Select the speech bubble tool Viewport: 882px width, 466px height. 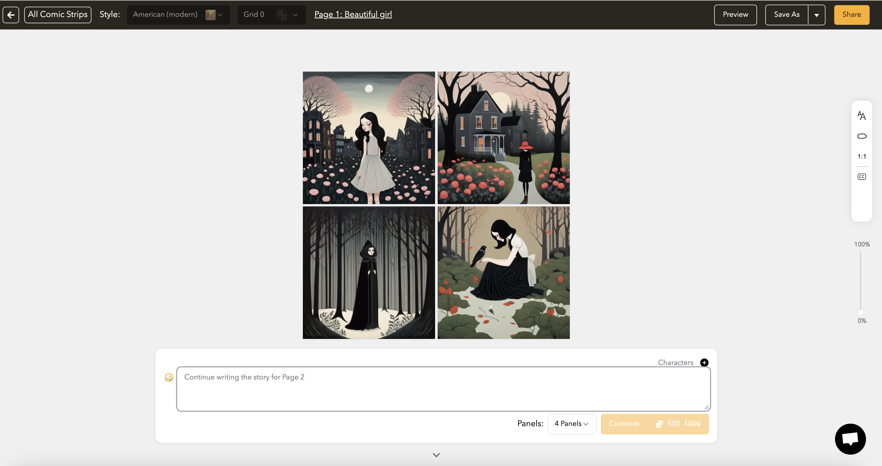point(861,136)
